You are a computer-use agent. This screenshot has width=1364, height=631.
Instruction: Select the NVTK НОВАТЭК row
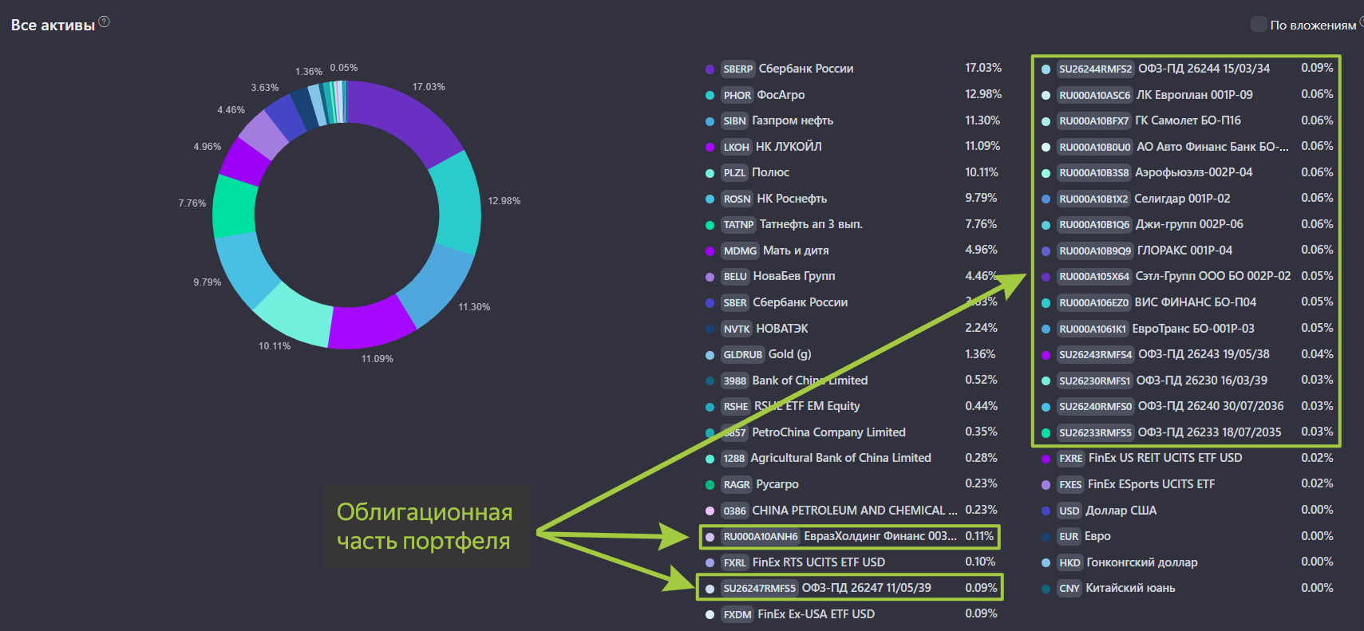click(853, 329)
